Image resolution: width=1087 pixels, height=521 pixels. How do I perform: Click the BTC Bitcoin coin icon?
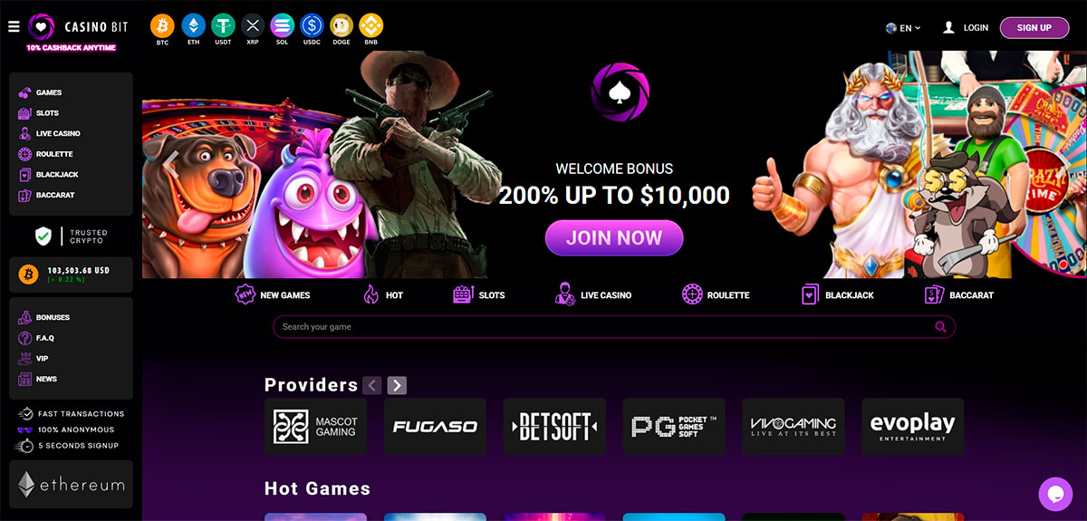point(163,25)
